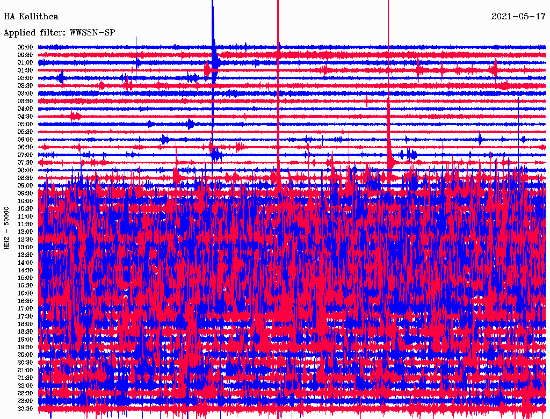Click the 'HHZ - 50000' axis label

click(6, 228)
